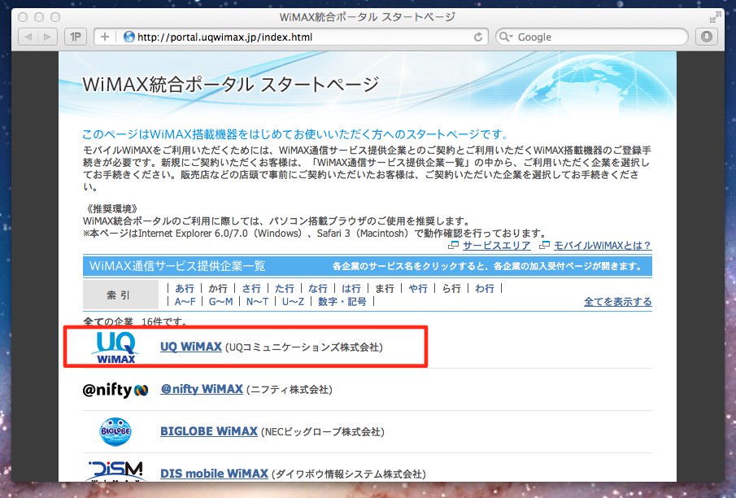
Task: Open the DIS mobile WiMAX provider link
Action: click(x=214, y=474)
